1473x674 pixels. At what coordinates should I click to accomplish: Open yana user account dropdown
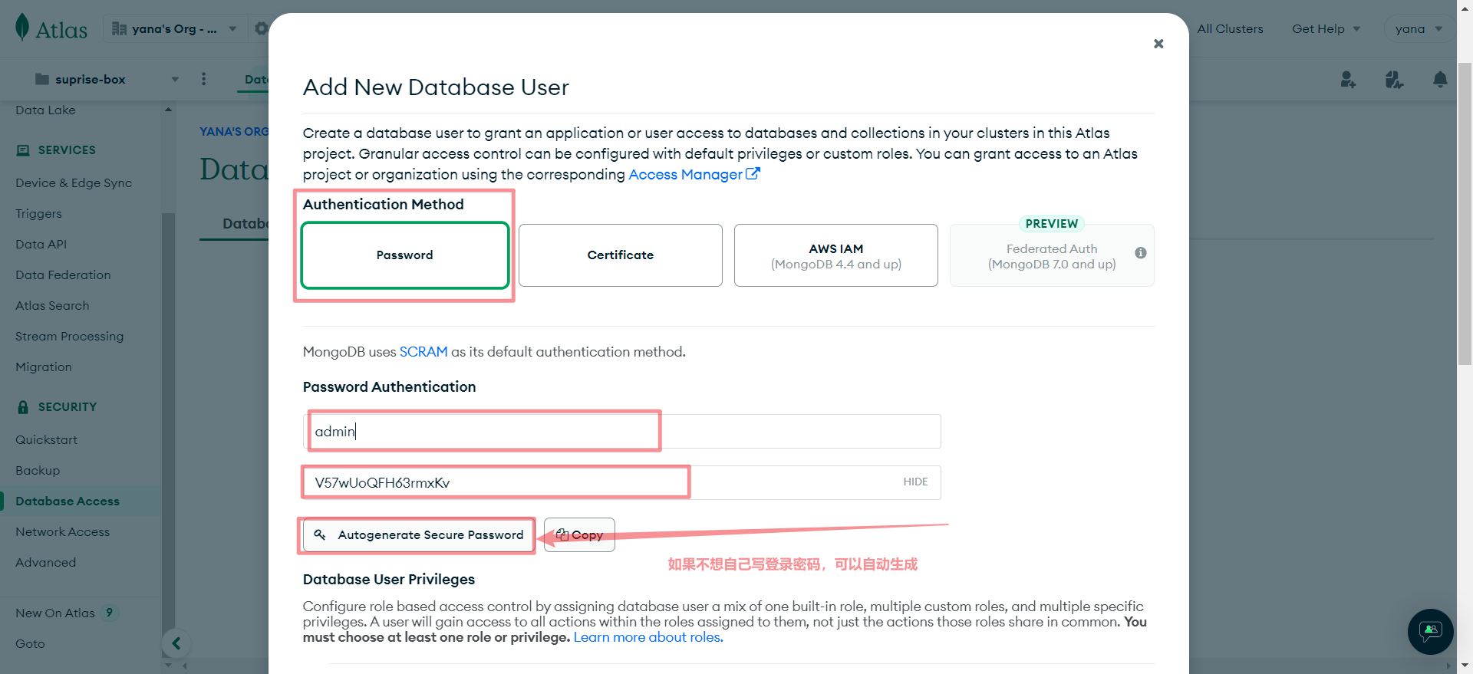click(x=1419, y=29)
